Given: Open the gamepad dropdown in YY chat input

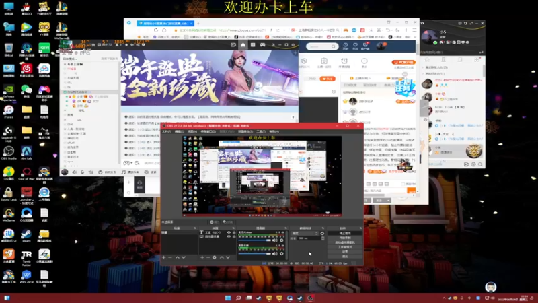Looking at the screenshot, I should [x=128, y=163].
